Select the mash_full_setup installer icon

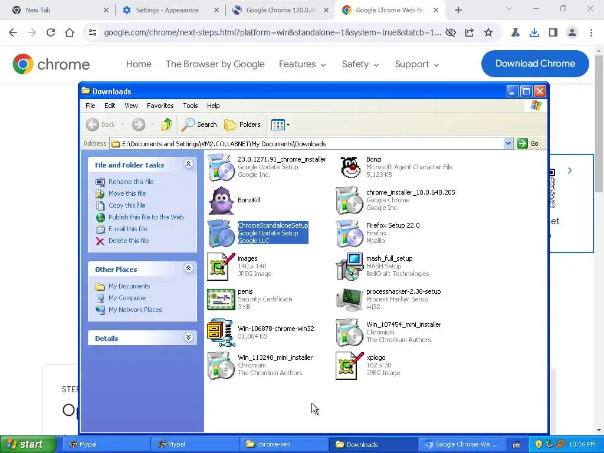(349, 267)
